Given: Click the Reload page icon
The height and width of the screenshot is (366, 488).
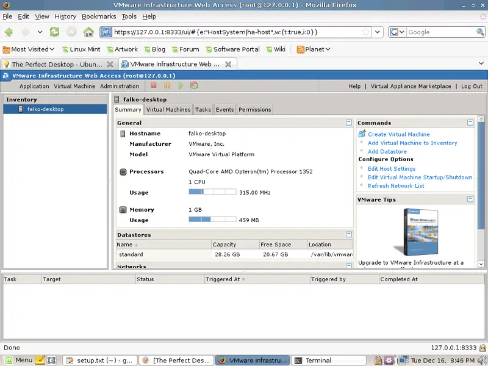Looking at the screenshot, I should coord(54,32).
